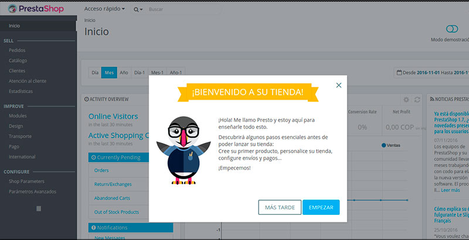Click the 07/11/2016 news date
The height and width of the screenshot is (240, 469).
[x=444, y=140]
